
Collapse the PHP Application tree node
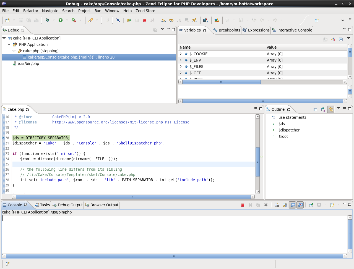(9, 44)
